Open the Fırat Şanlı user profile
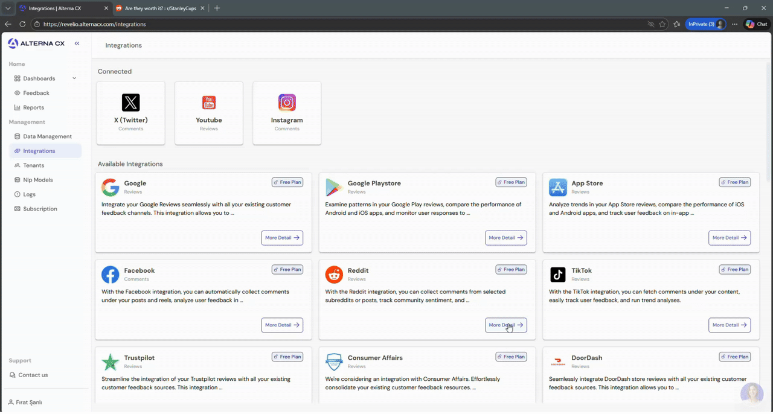The image size is (773, 414). [25, 402]
